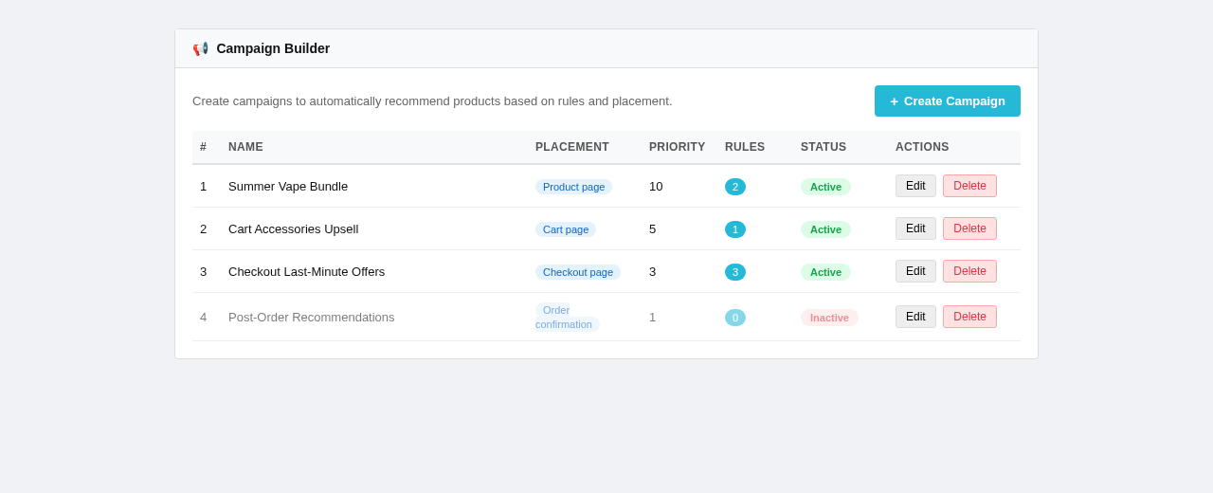Click the Post-Order Recommendations name

pos(311,318)
